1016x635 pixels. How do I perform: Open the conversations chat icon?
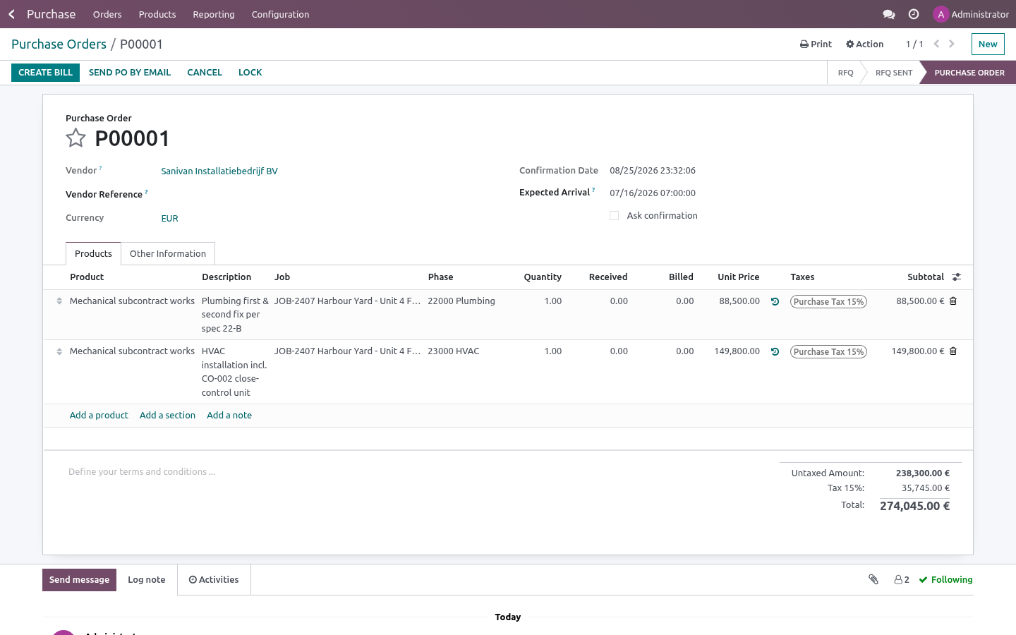pyautogui.click(x=889, y=14)
